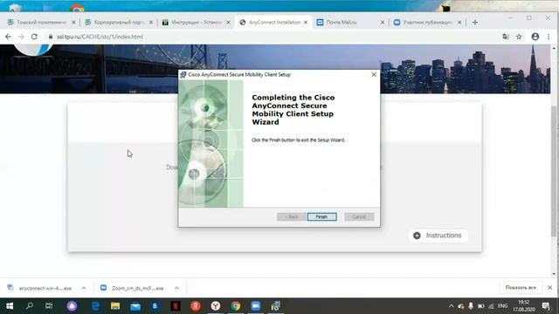Expand options for Zoom download
Viewport: 559px width, 314px height.
176,288
